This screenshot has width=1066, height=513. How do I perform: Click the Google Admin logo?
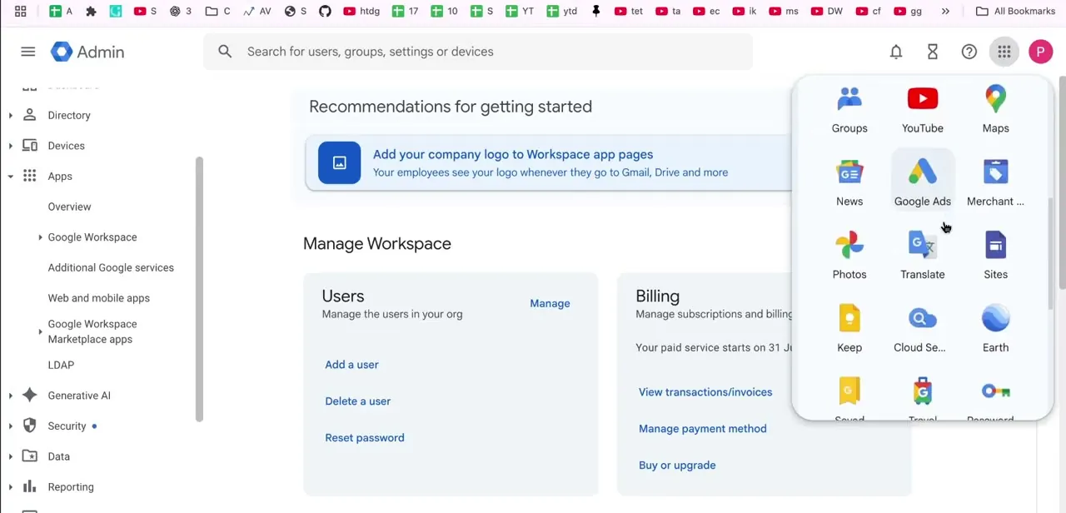click(x=87, y=52)
